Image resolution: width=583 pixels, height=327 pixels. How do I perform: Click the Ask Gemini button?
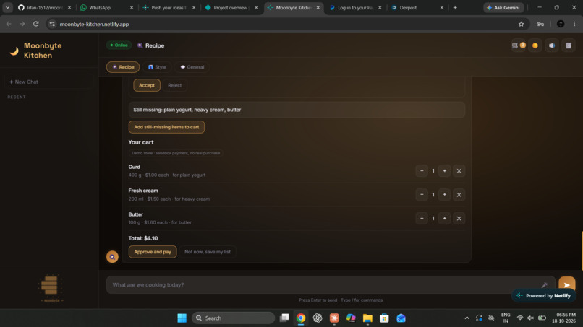(x=503, y=7)
